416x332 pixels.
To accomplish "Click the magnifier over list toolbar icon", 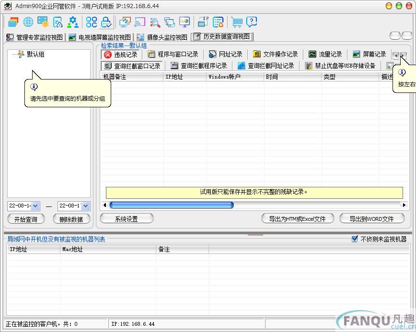I will [x=155, y=22].
